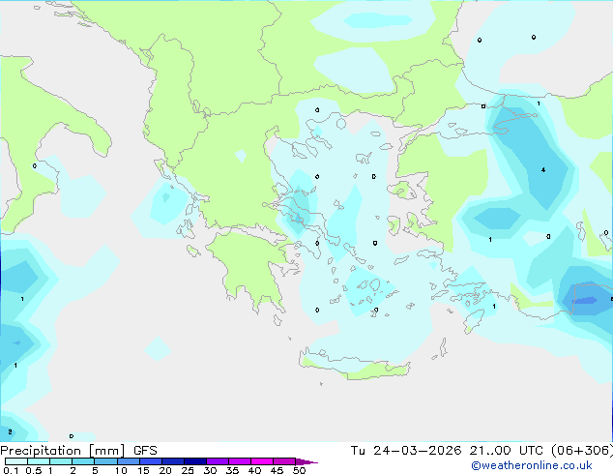Select the 20–25 mm legend swatch
Image resolution: width=613 pixels, height=474 pixels.
[172, 461]
